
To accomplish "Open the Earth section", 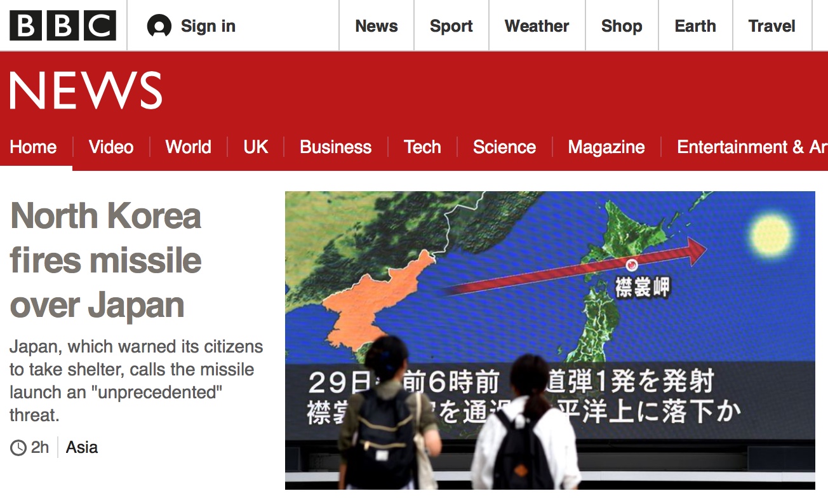I will 695,26.
